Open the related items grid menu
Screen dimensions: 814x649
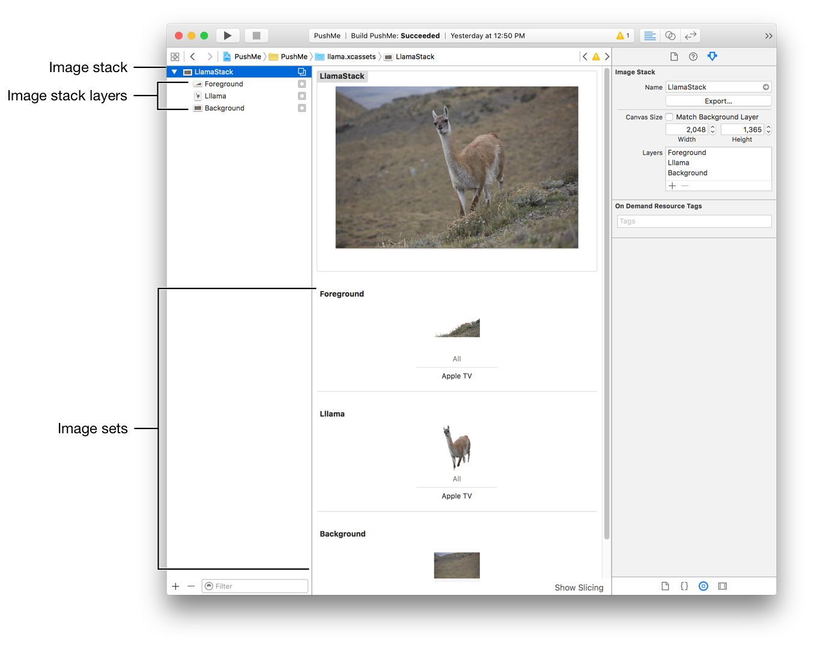(175, 56)
